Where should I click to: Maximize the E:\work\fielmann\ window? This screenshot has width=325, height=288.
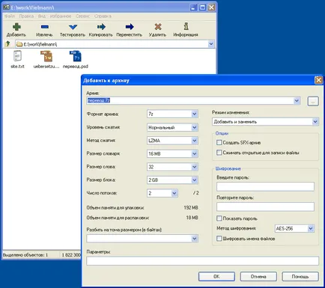202,7
